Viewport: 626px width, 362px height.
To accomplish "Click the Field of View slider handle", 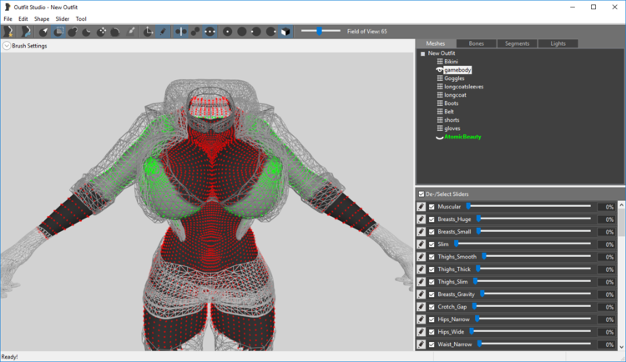I will point(320,31).
